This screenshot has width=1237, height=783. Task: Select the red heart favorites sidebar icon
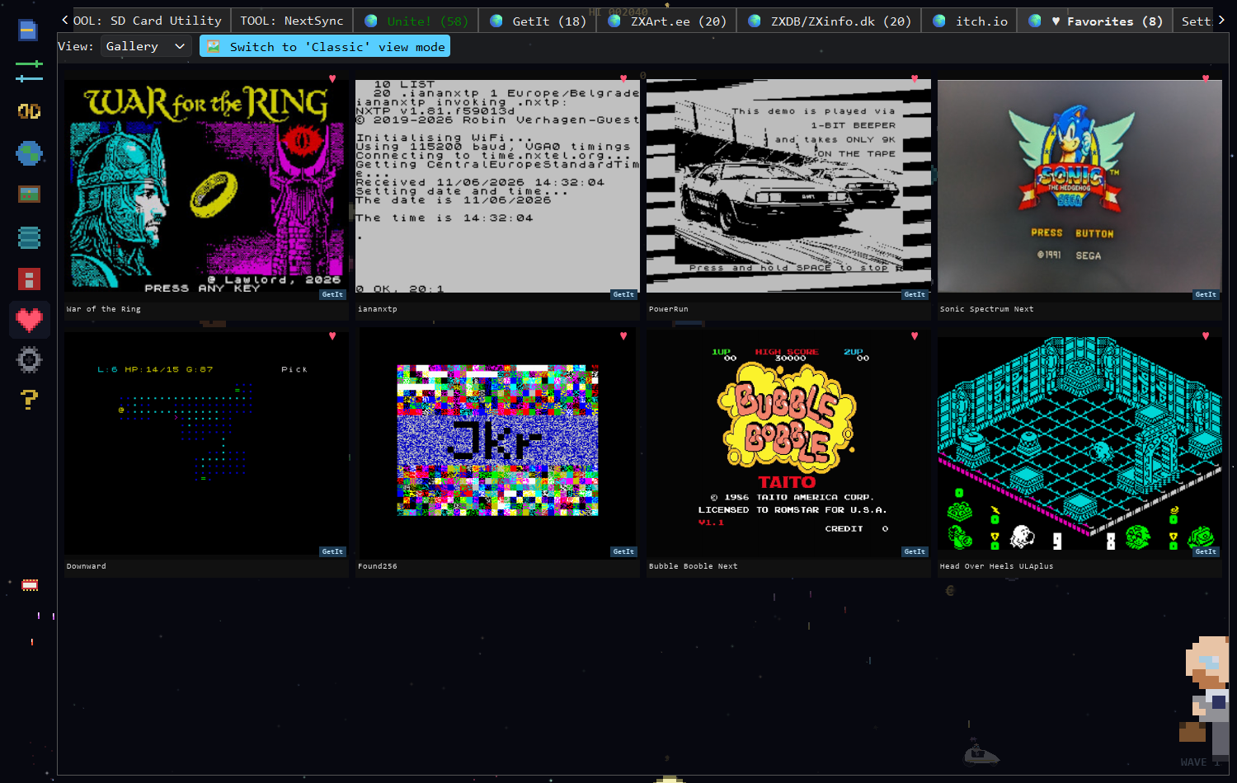point(29,320)
